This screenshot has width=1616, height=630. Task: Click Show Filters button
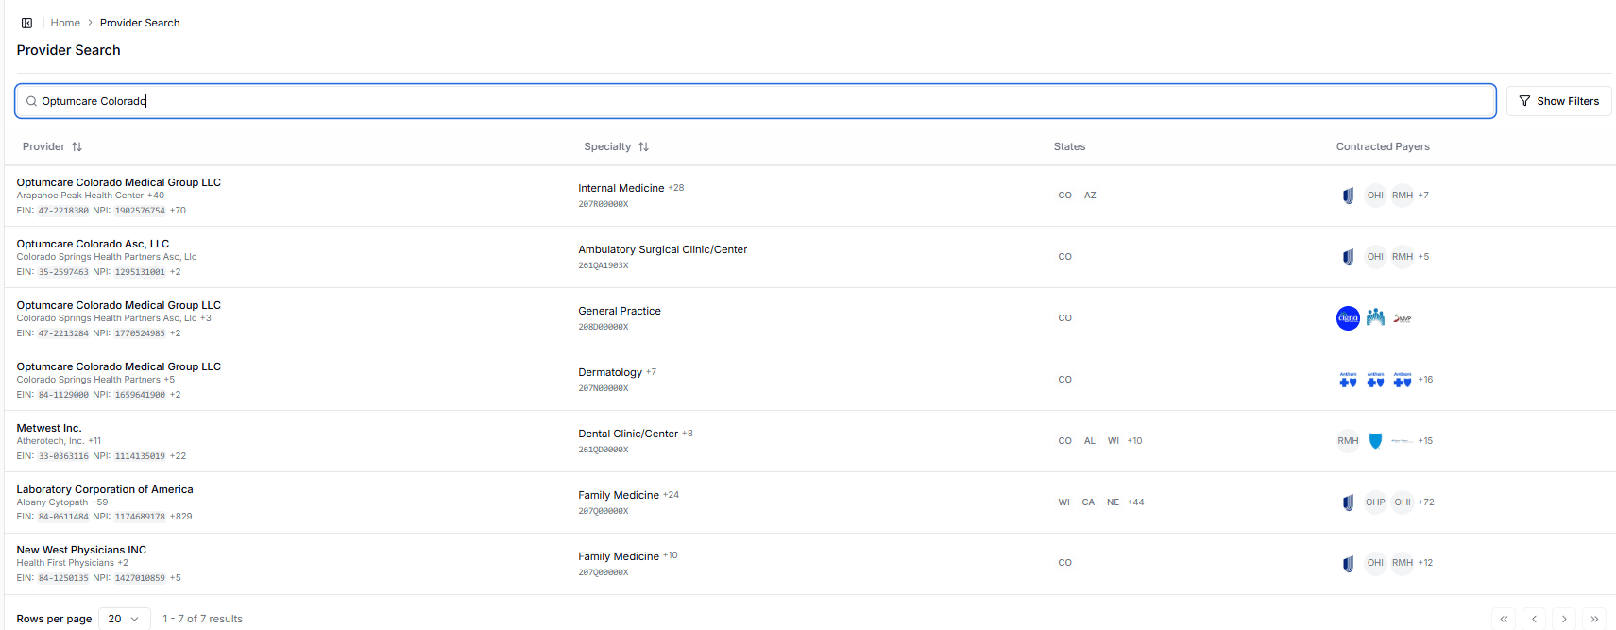coord(1558,101)
